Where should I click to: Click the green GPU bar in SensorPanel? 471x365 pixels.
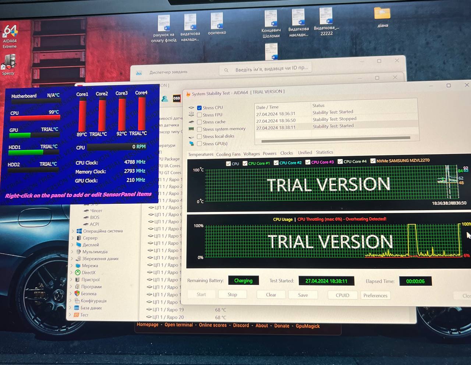pos(20,135)
